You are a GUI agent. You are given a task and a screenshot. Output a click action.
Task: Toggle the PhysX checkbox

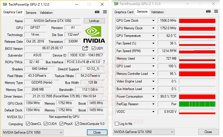pos(62,124)
